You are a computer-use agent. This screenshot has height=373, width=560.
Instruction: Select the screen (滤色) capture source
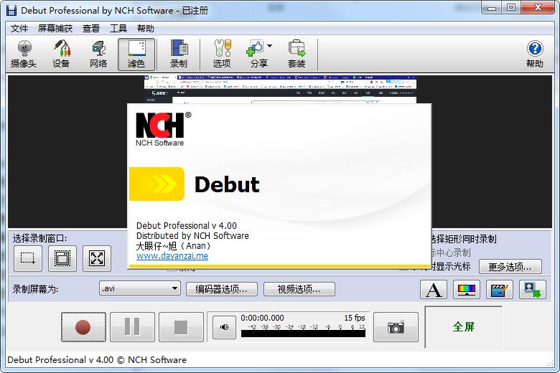tap(136, 55)
